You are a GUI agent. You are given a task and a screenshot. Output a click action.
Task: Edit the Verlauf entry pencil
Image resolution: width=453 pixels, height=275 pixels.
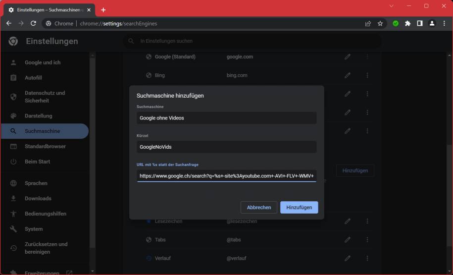[x=347, y=258]
